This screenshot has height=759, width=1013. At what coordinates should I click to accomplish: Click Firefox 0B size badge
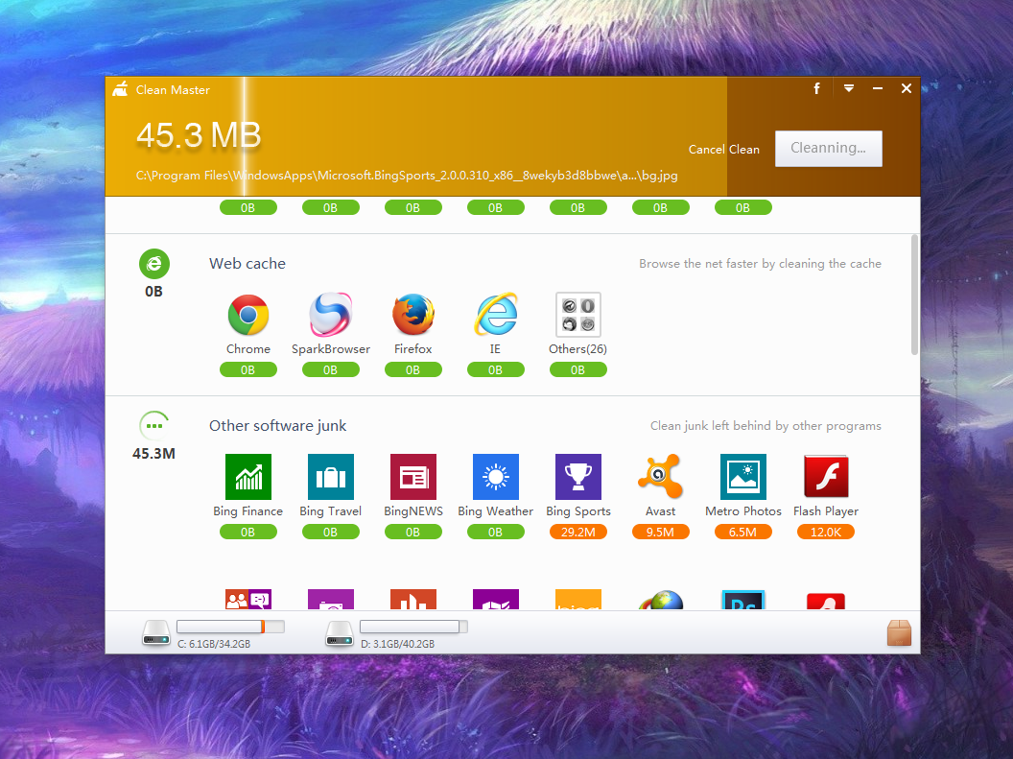pyautogui.click(x=413, y=369)
